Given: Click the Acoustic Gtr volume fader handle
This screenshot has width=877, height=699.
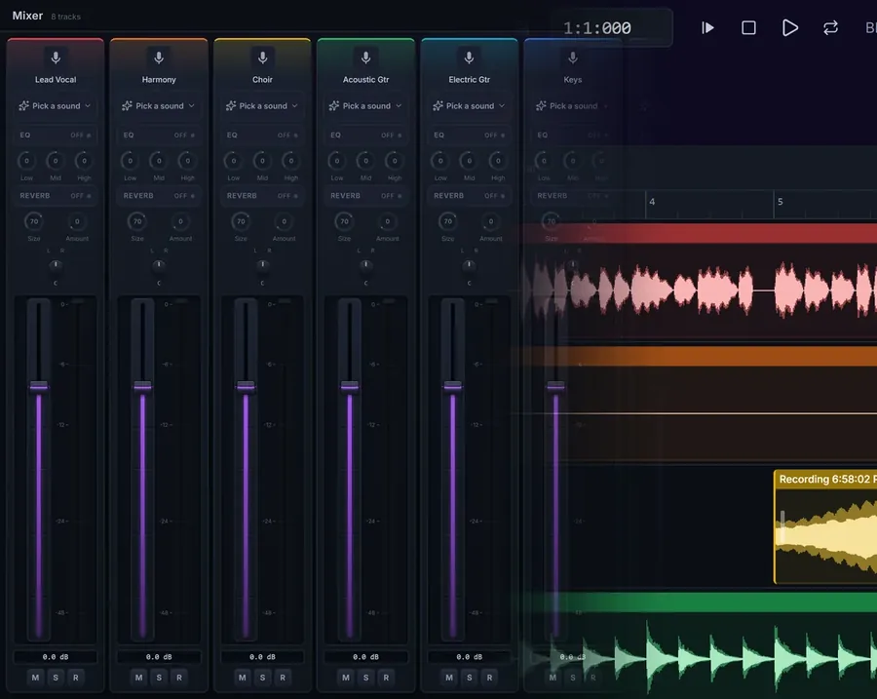Looking at the screenshot, I should [x=349, y=386].
